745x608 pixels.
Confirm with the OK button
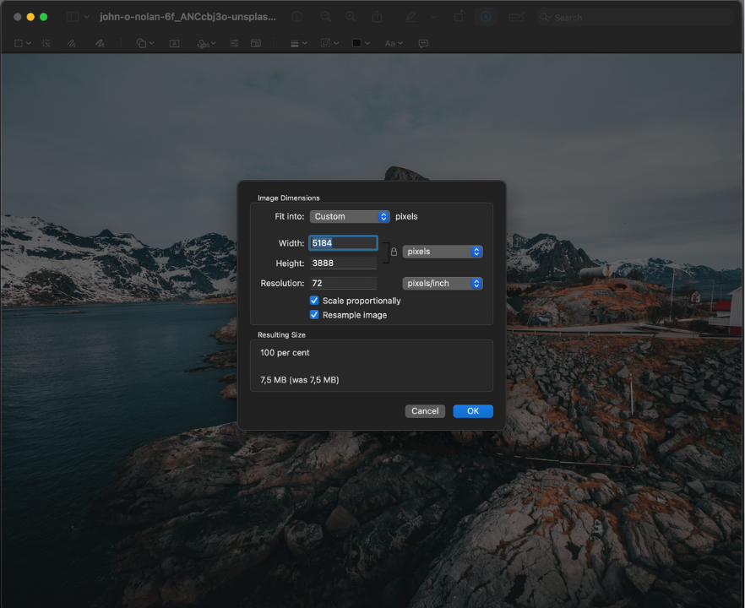473,411
